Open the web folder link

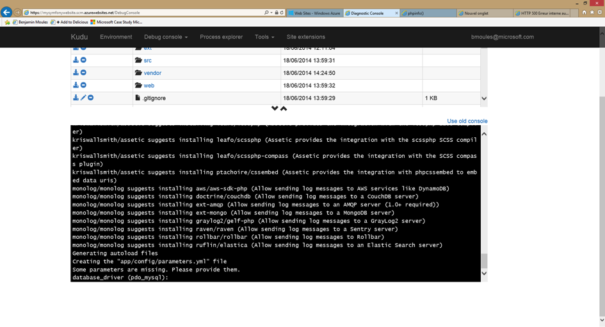tap(149, 86)
